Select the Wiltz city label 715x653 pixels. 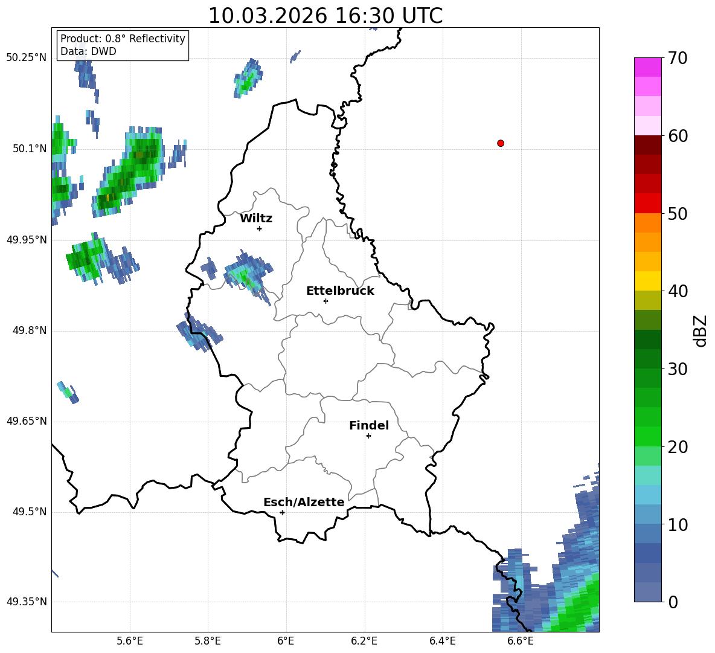(256, 219)
